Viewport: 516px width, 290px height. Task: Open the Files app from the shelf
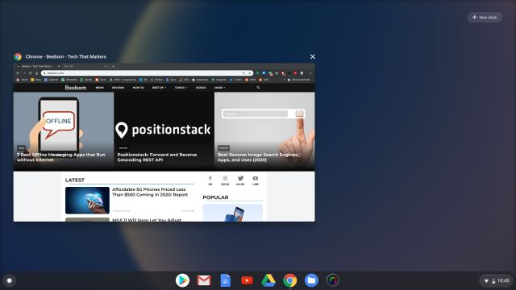311,280
